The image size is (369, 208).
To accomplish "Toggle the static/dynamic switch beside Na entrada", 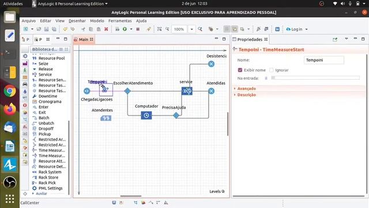I will tap(266, 78).
